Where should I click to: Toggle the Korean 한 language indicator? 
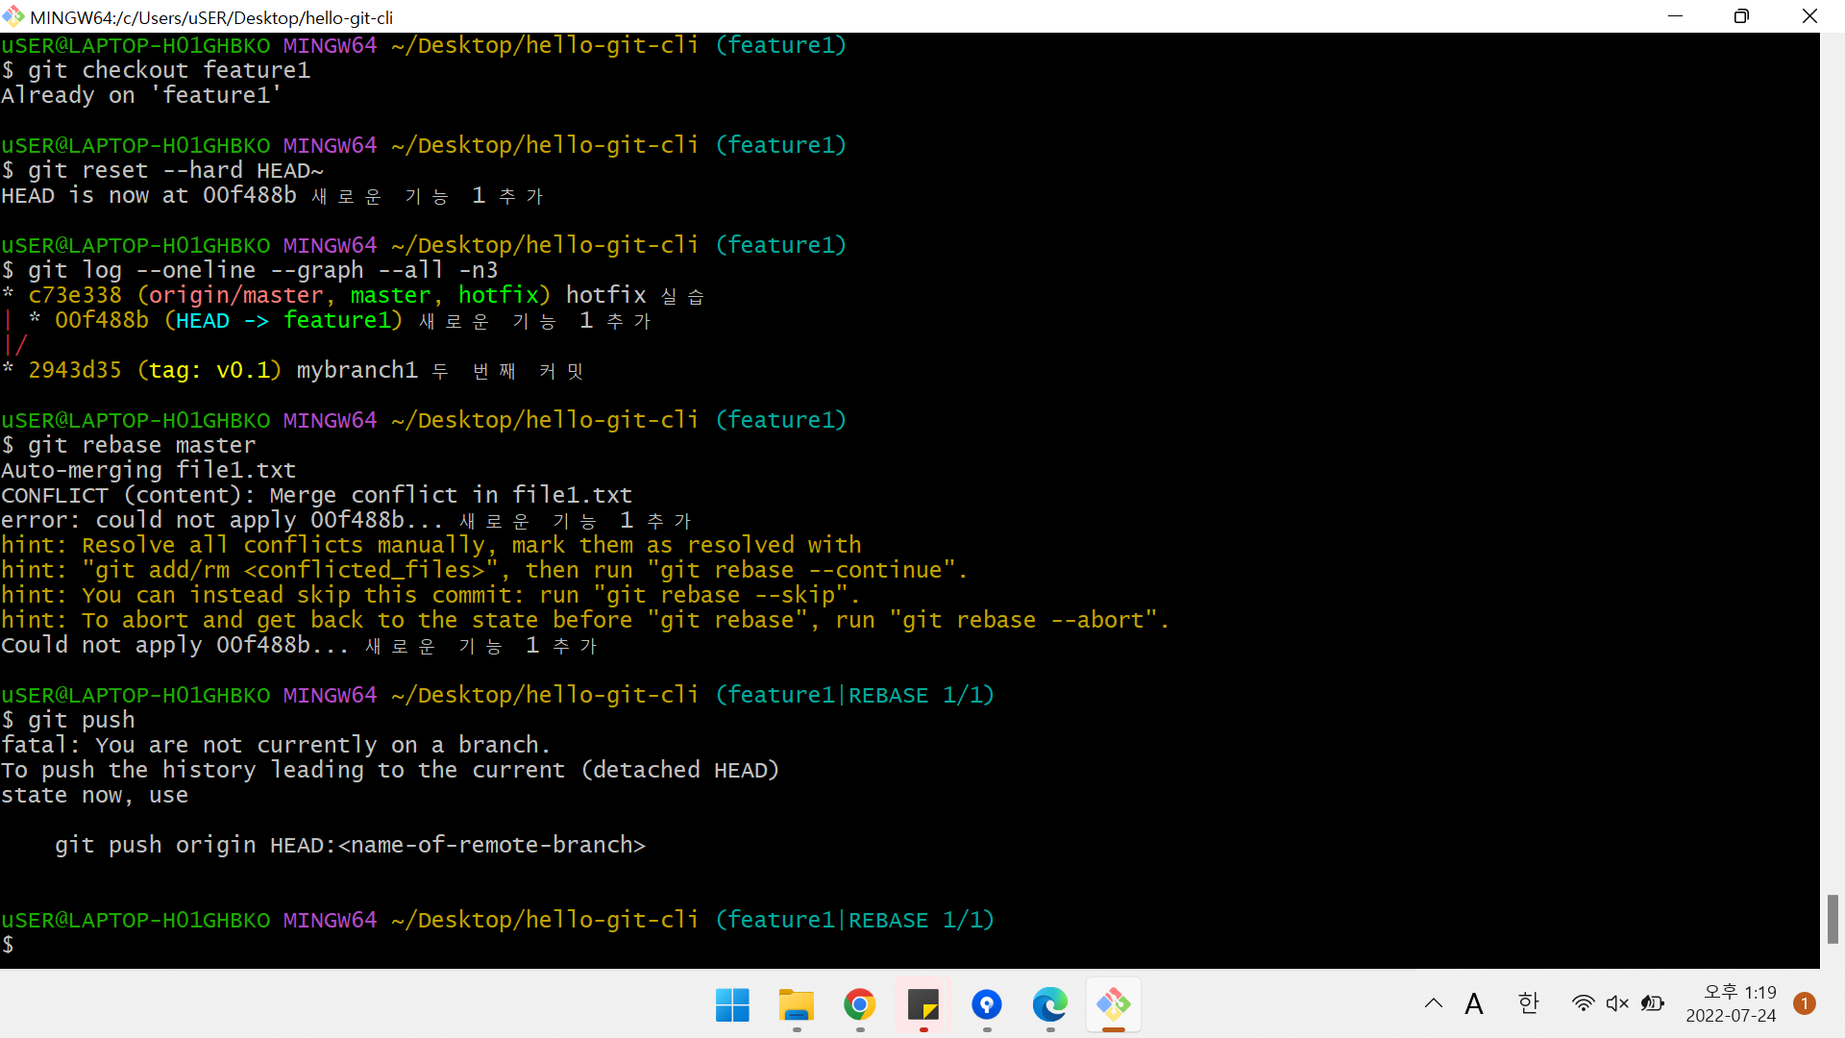[x=1528, y=1003]
